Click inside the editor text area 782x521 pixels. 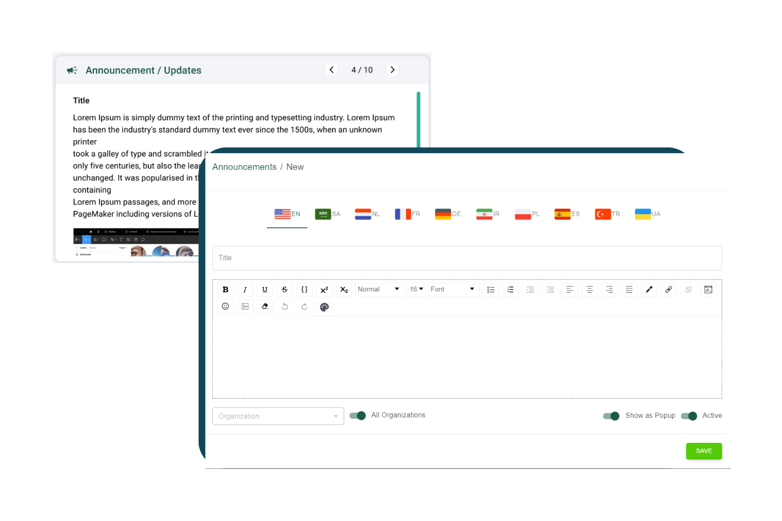point(467,357)
